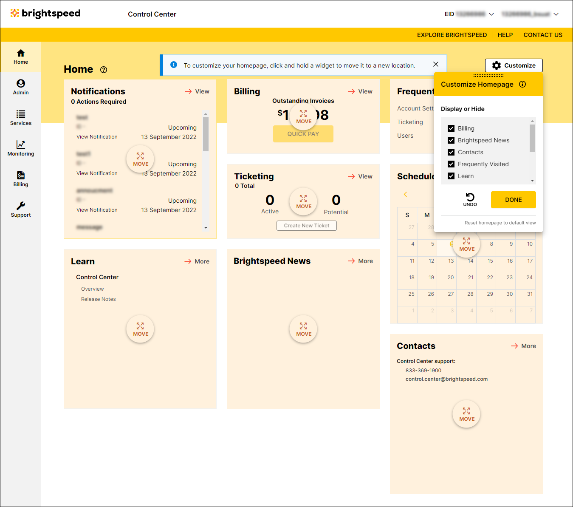Uncheck the Billing checkbox
The image size is (573, 507).
click(x=451, y=128)
